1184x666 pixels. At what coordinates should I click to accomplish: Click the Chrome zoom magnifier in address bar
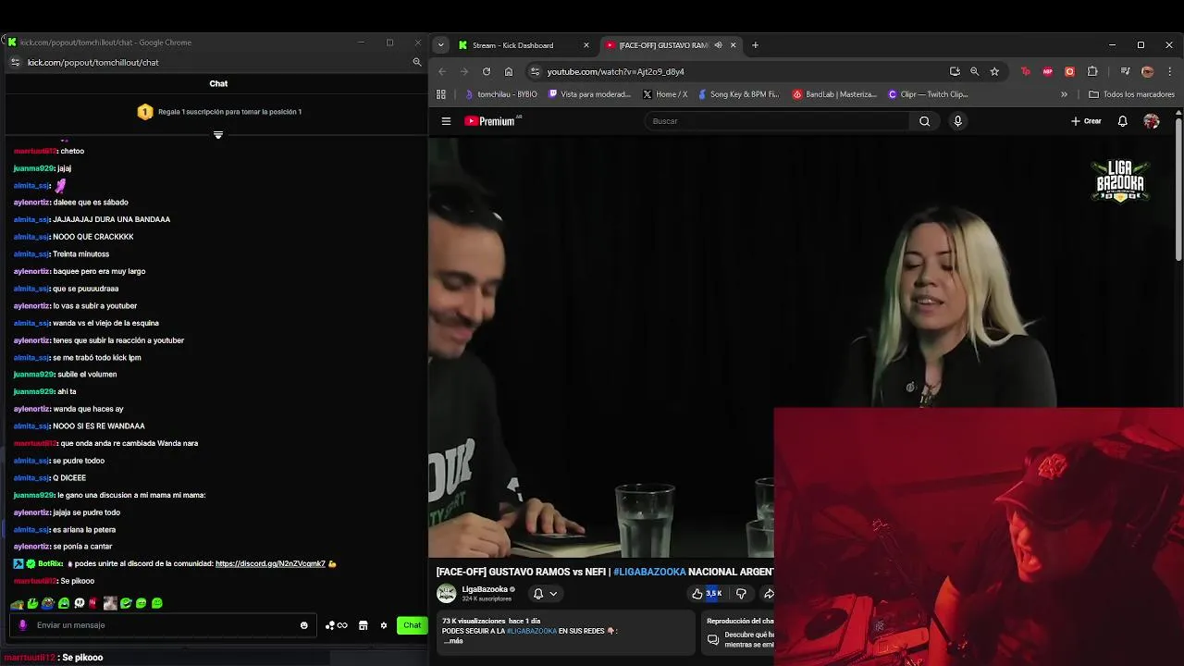click(974, 71)
